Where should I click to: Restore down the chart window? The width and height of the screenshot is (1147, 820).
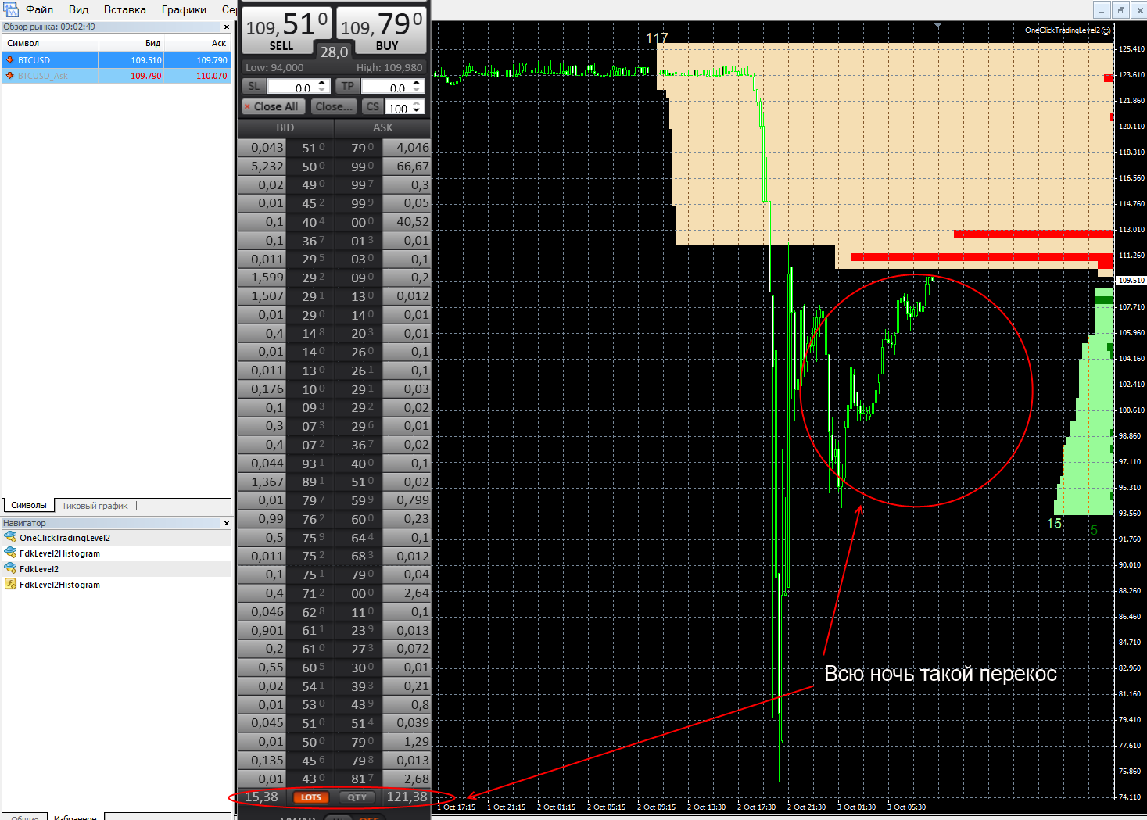pos(1120,10)
